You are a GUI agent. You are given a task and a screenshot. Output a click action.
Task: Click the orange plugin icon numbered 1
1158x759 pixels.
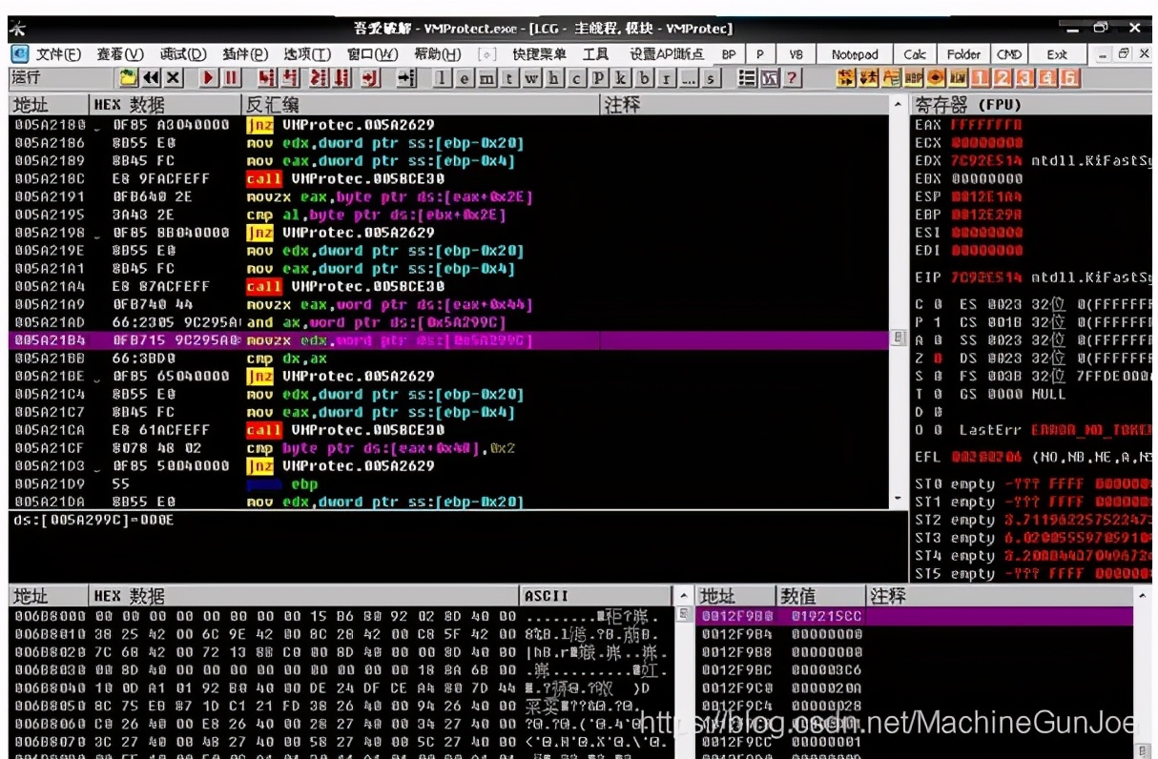[980, 78]
